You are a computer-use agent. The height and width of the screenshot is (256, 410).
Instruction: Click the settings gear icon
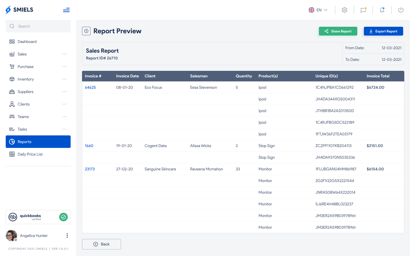coord(345,10)
